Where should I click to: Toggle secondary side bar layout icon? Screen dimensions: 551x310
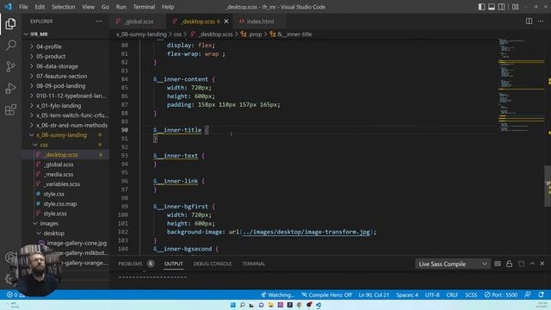(501, 7)
